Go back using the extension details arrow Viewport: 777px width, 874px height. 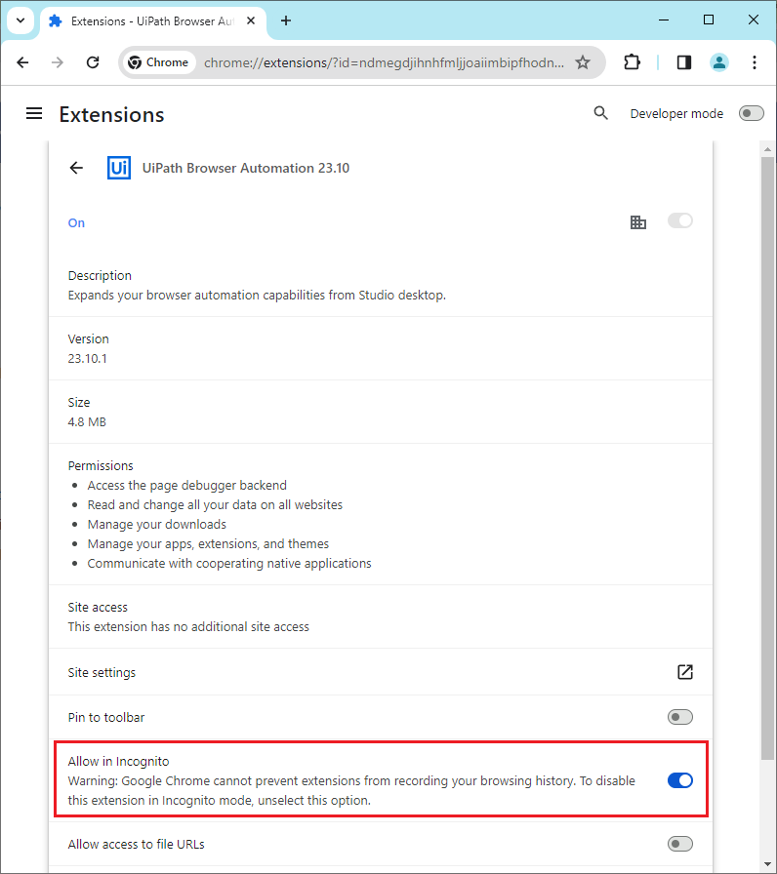(x=76, y=168)
